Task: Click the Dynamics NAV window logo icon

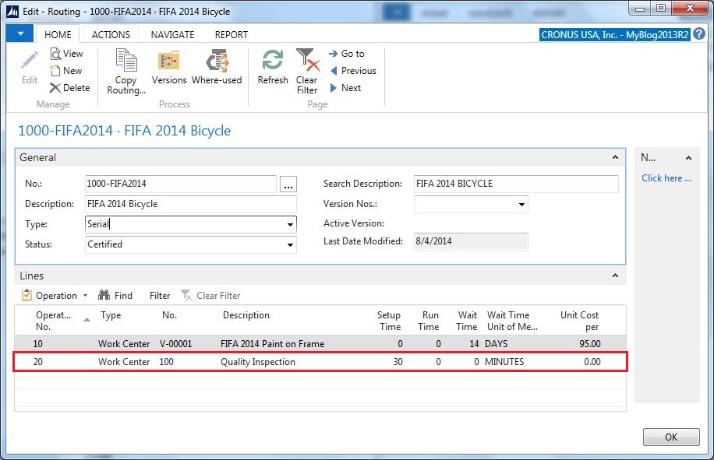Action: (x=12, y=12)
